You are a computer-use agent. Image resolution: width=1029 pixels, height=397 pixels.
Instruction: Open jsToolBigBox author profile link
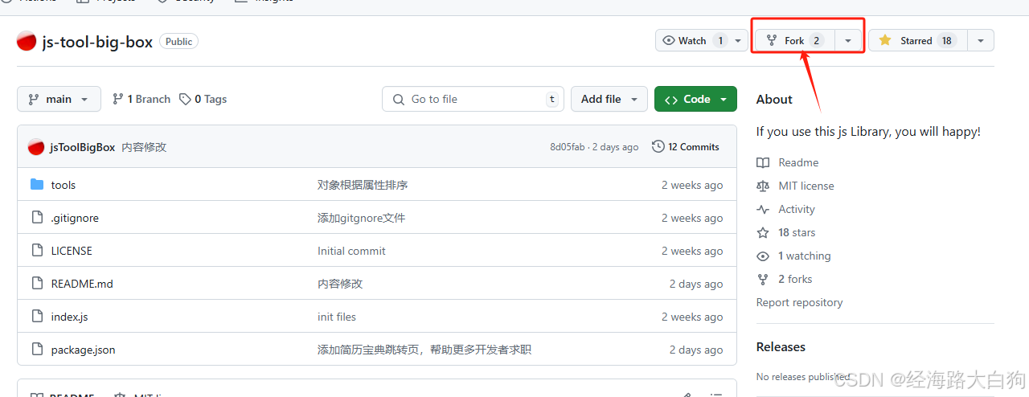82,147
